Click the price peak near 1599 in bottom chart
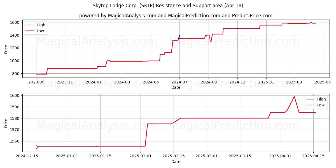This screenshot has width=336, height=168. (294, 97)
